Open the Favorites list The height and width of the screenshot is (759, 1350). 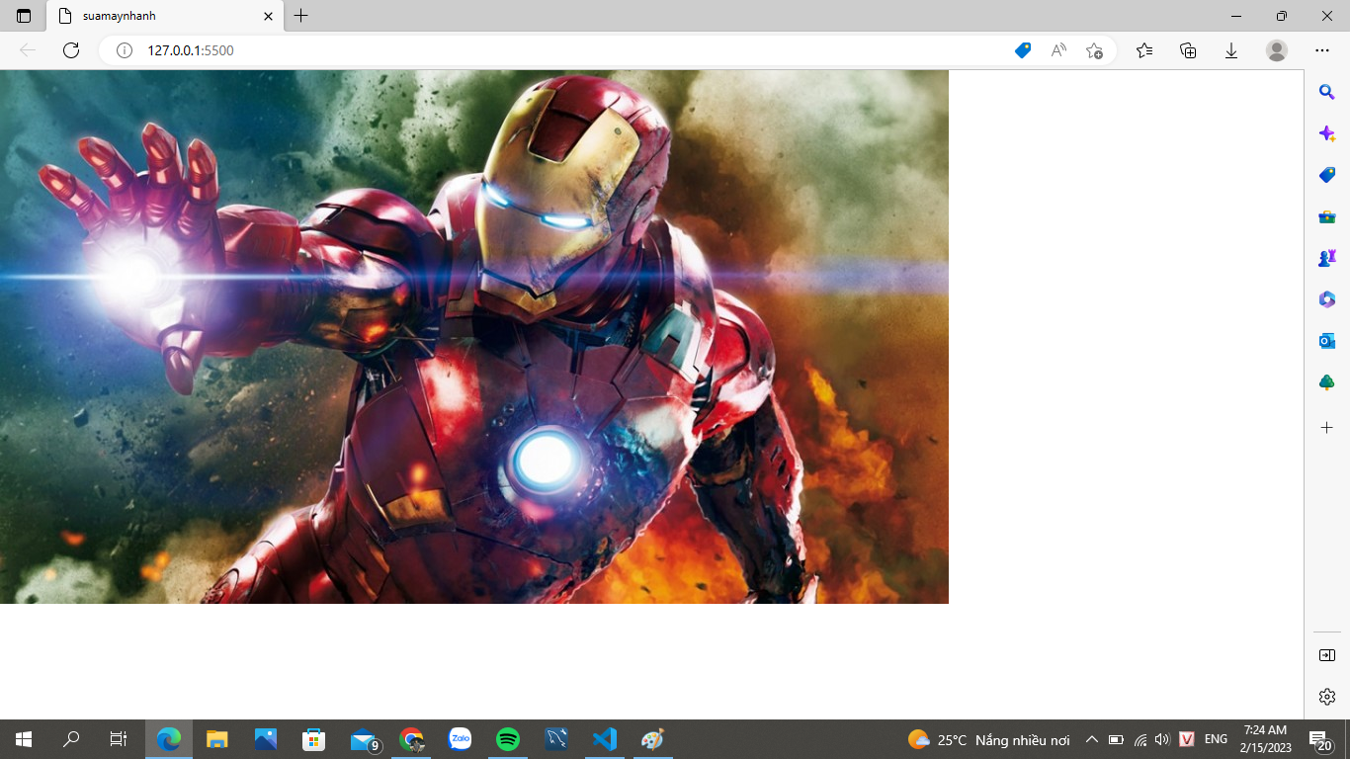click(x=1144, y=50)
